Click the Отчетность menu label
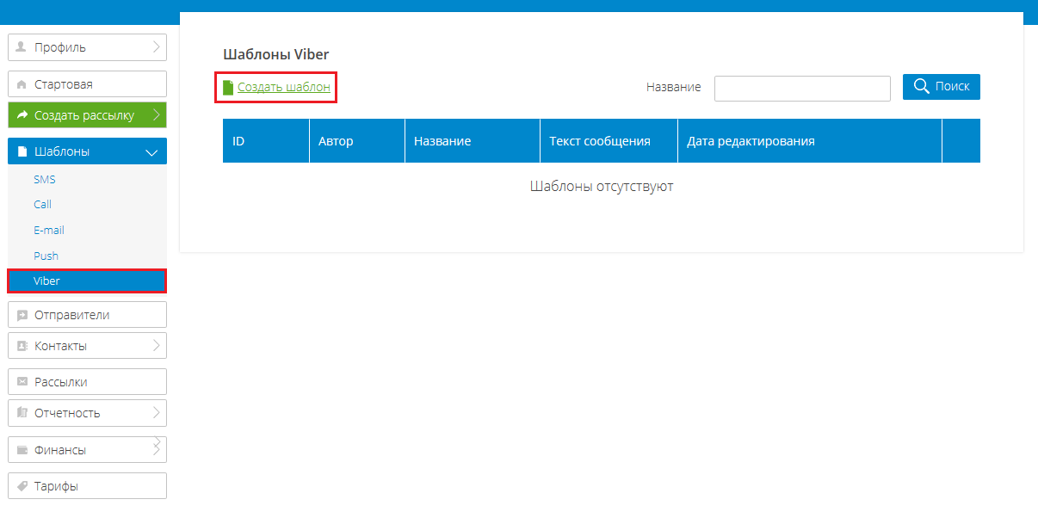This screenshot has width=1038, height=518. [x=67, y=413]
